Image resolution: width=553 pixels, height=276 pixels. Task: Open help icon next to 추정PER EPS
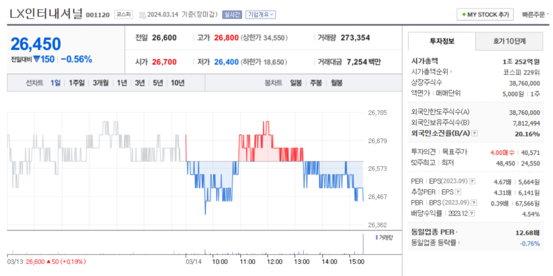tap(458, 192)
